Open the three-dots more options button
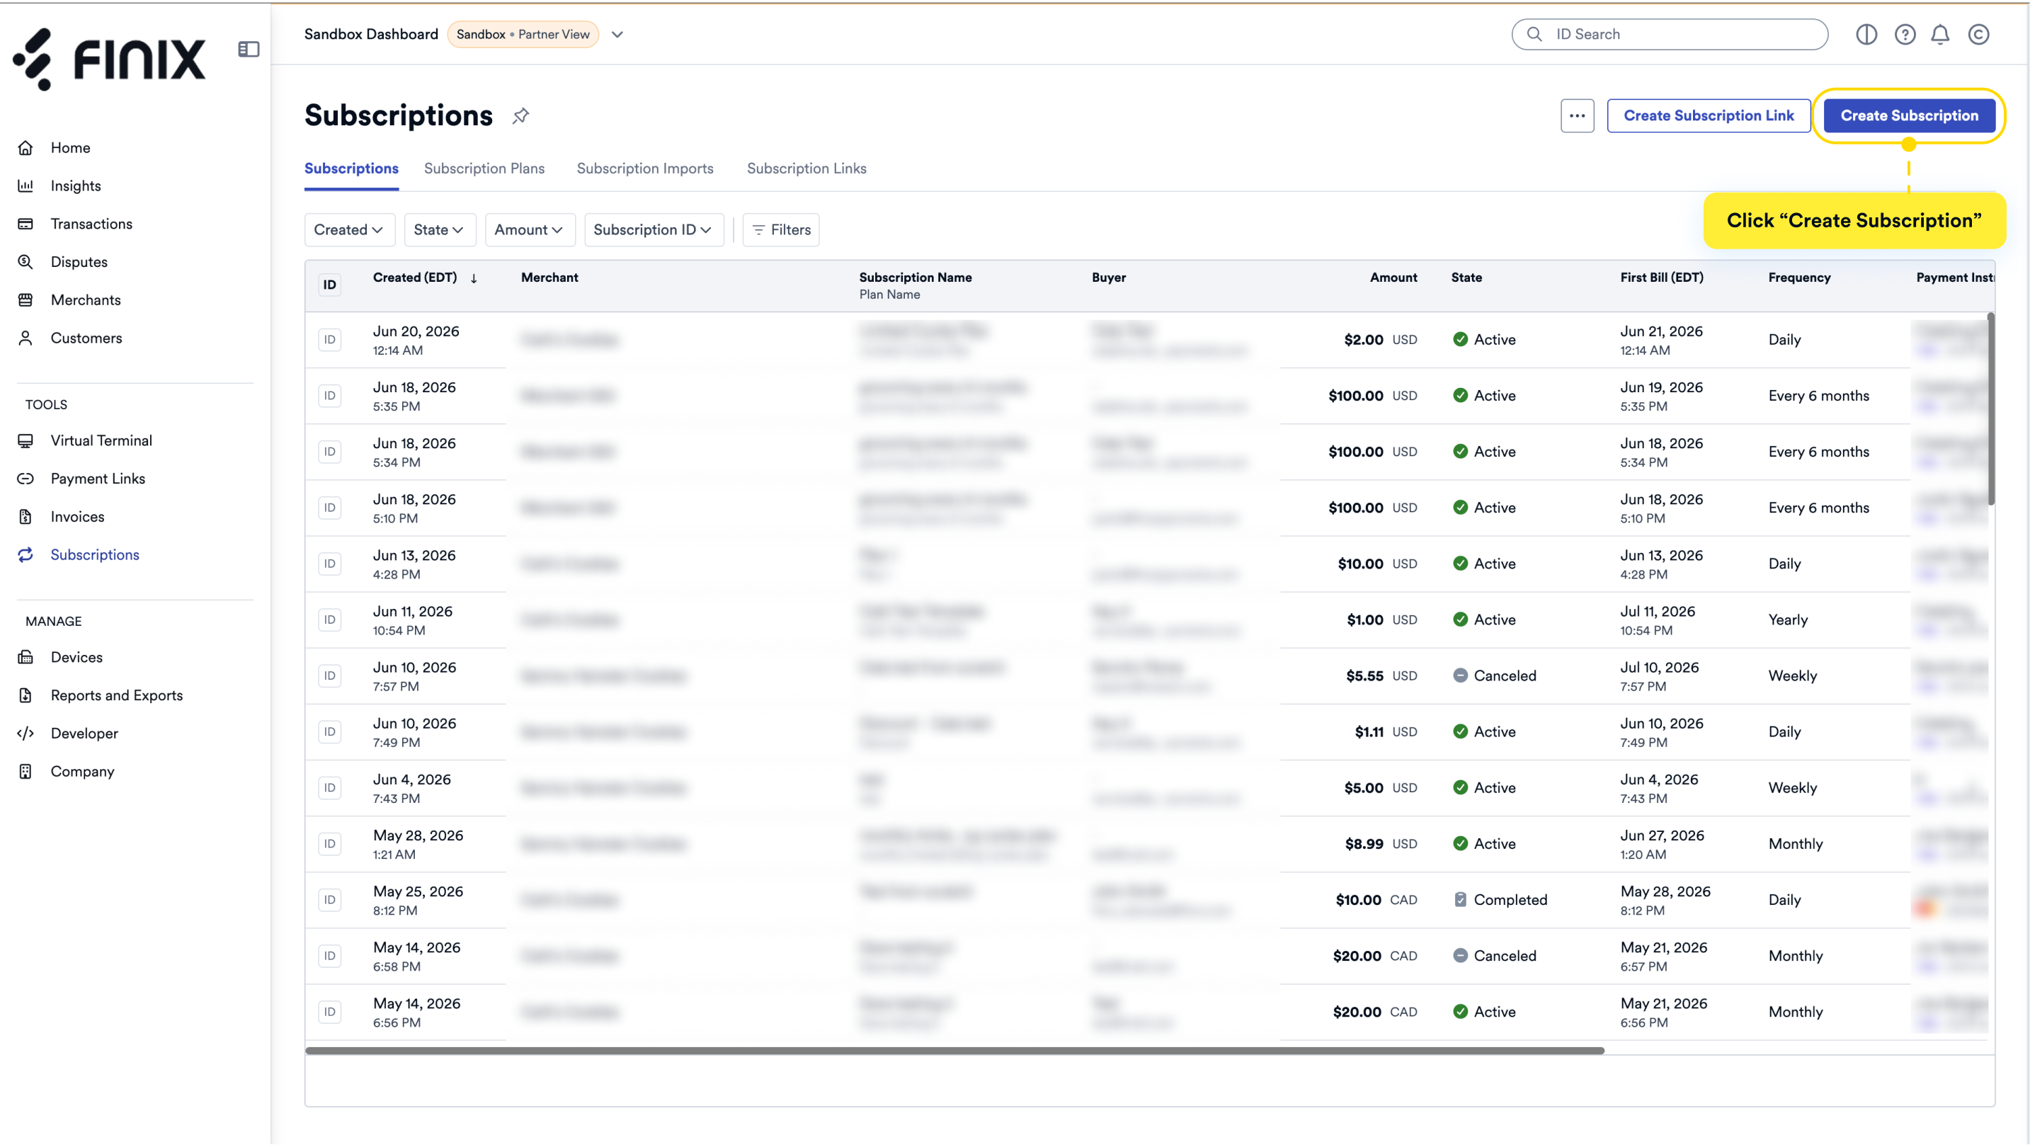 (x=1577, y=116)
